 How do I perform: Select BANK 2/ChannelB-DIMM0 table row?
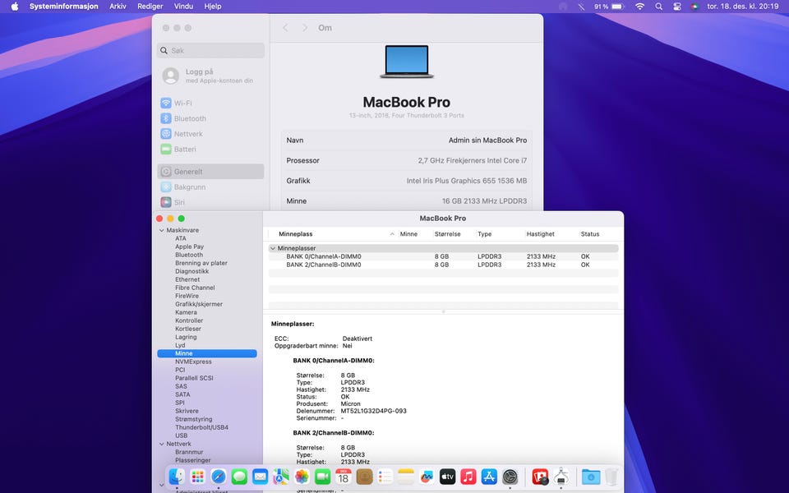tap(443, 265)
